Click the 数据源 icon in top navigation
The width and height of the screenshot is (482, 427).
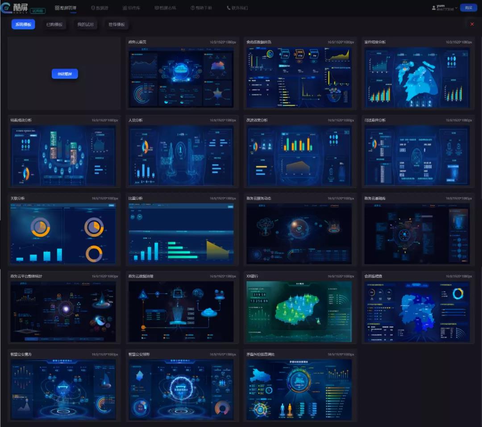point(93,8)
